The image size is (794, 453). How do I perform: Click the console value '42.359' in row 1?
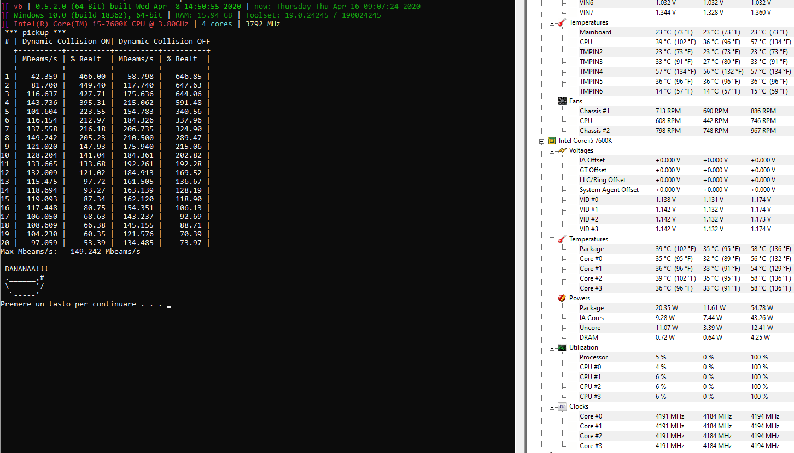(44, 77)
